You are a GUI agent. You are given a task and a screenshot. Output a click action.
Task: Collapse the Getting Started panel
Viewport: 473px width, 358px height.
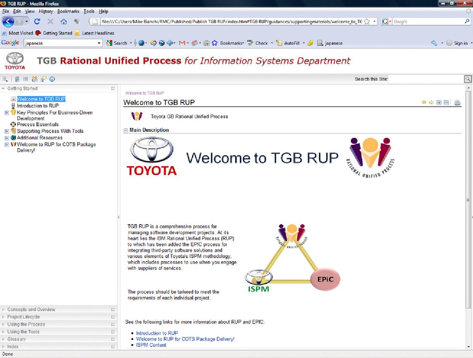(x=3, y=88)
